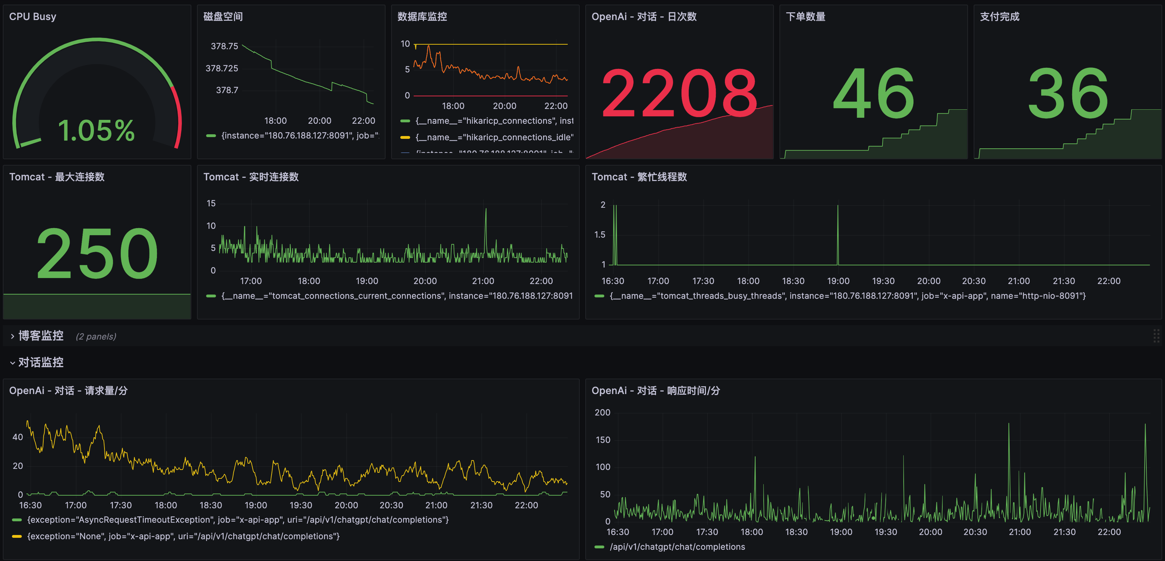Toggle the AsyncRequestTimeoutException series legend label

[238, 520]
